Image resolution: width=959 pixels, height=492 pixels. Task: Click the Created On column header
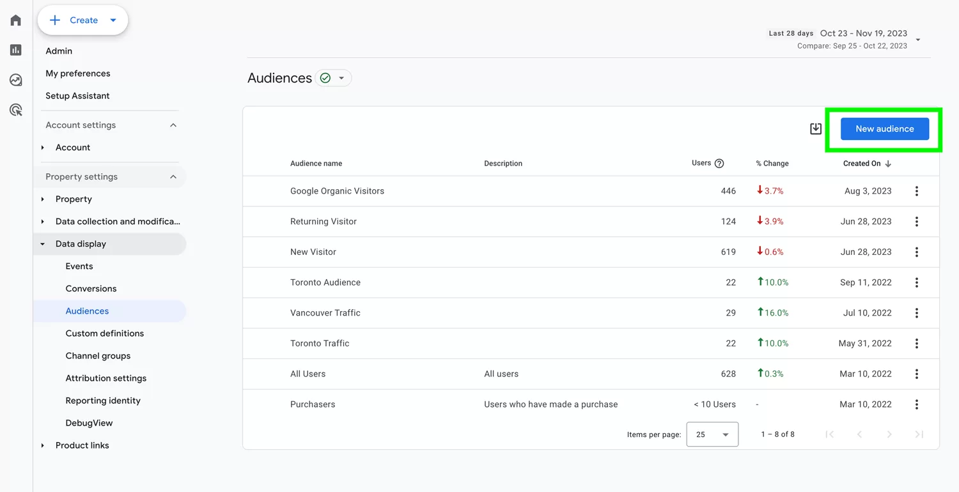tap(862, 164)
